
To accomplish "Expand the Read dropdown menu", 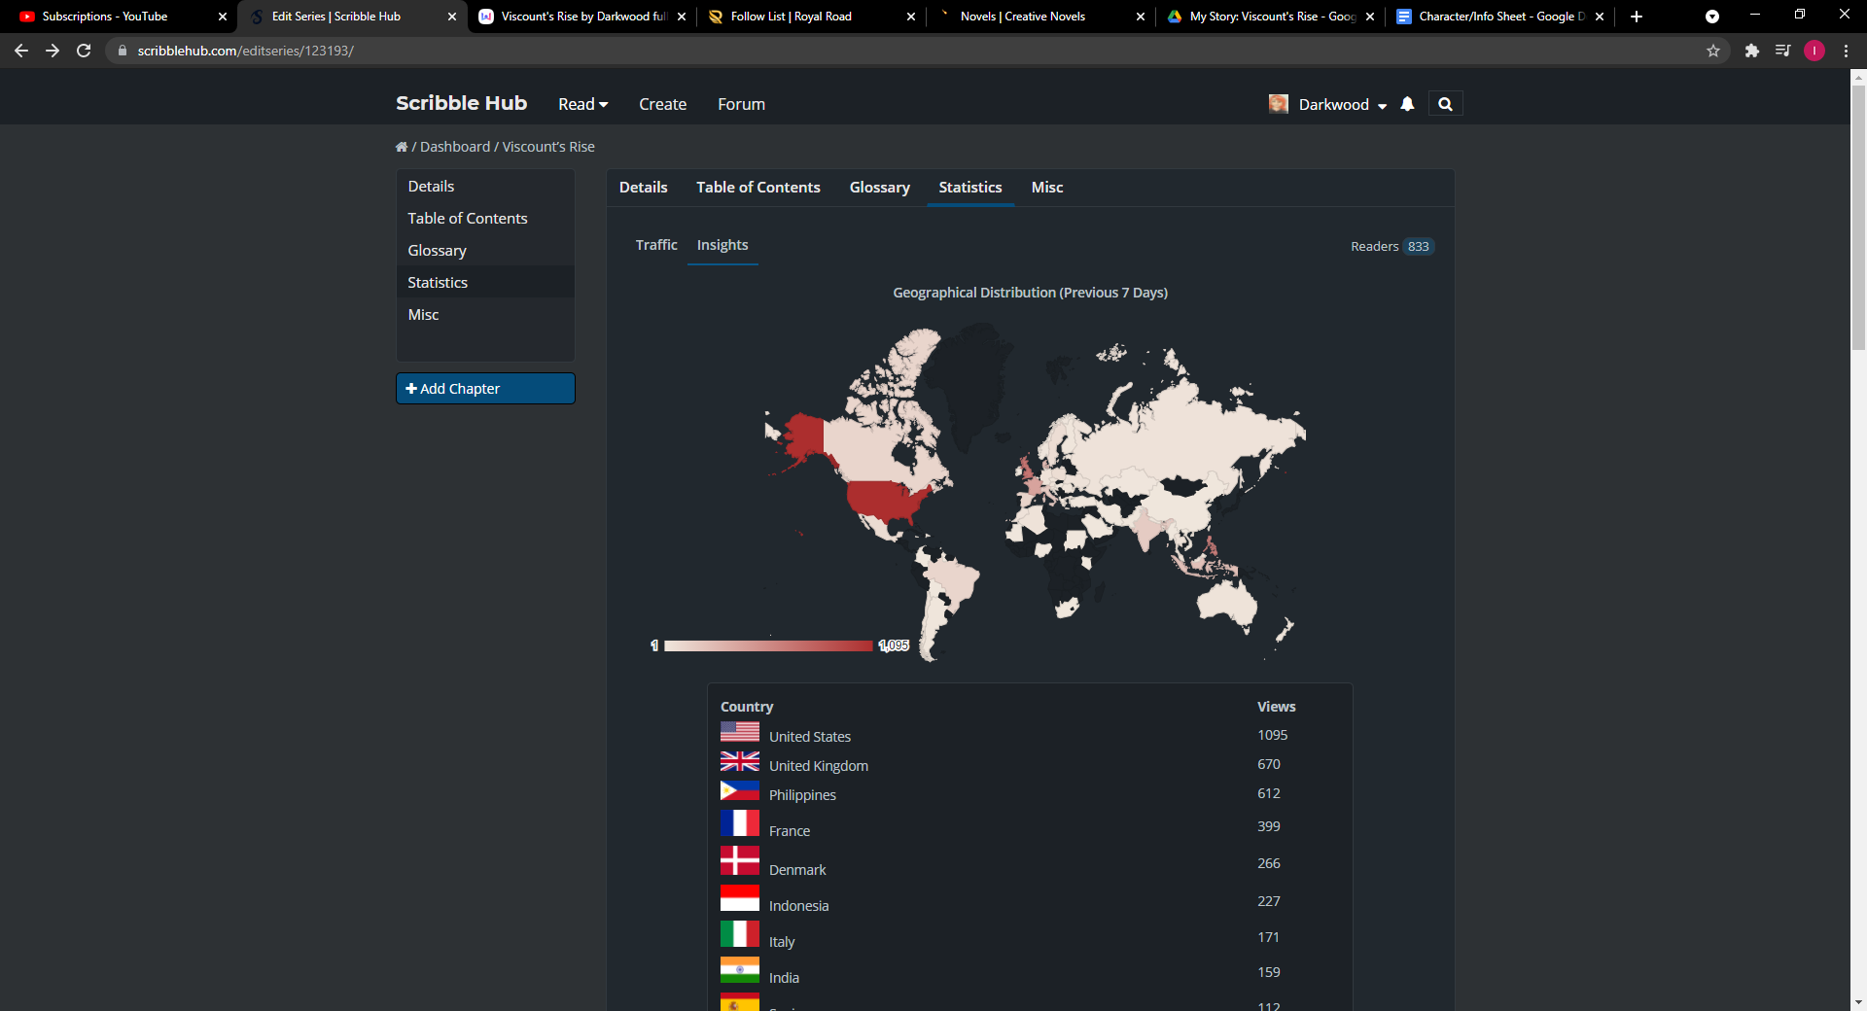I will coord(582,104).
